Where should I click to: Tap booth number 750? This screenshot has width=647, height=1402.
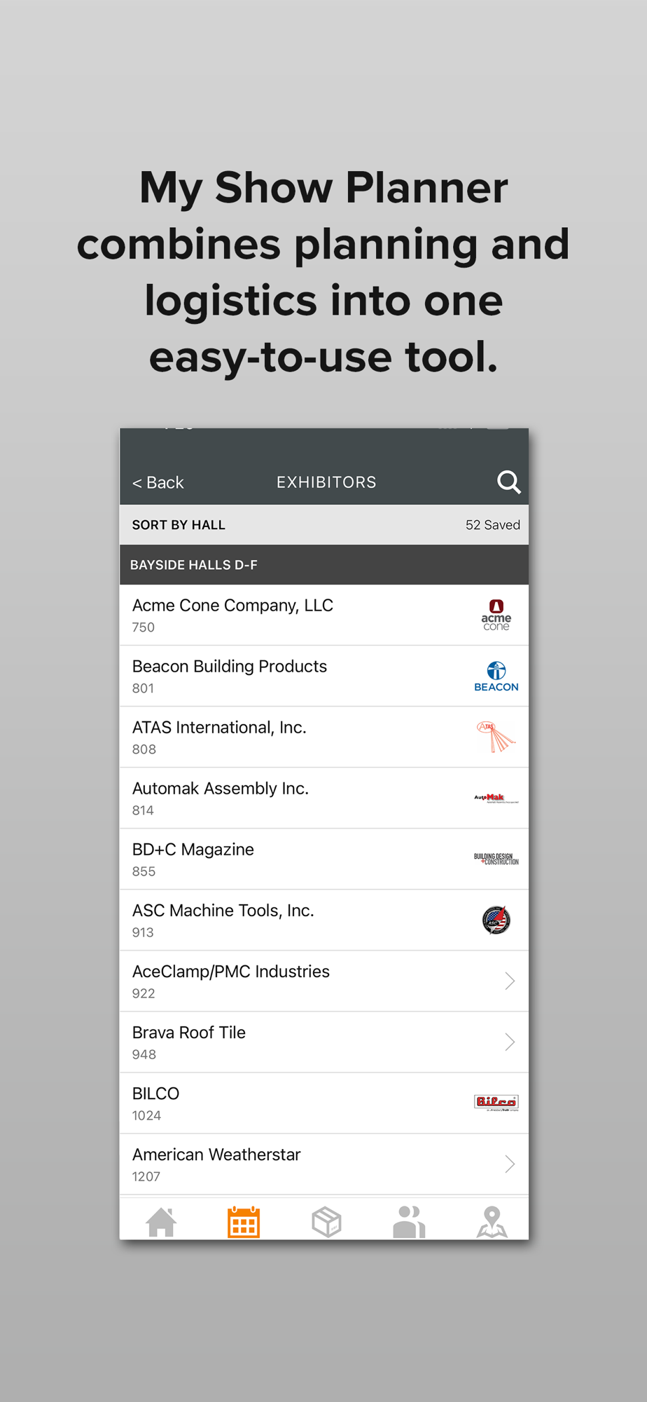tap(144, 627)
